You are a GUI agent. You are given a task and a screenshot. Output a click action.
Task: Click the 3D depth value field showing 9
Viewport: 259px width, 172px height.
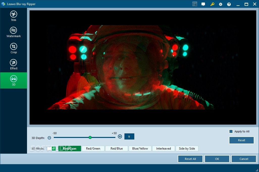click(x=129, y=136)
